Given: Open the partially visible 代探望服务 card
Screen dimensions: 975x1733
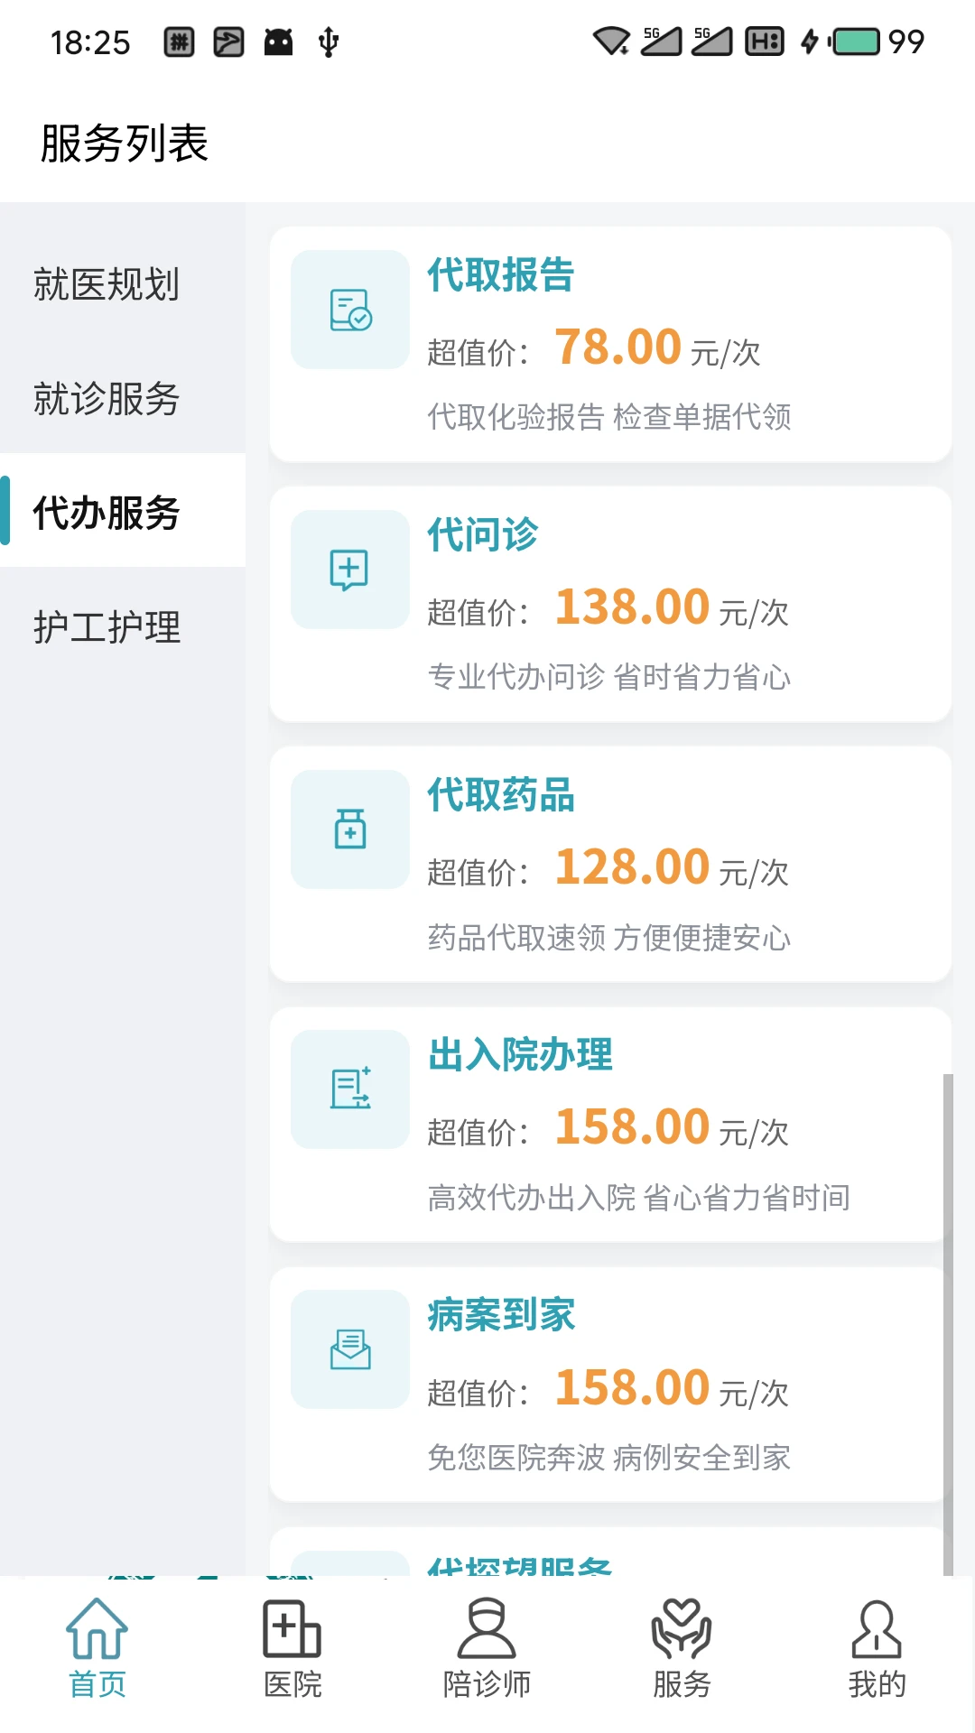Looking at the screenshot, I should click(610, 1552).
